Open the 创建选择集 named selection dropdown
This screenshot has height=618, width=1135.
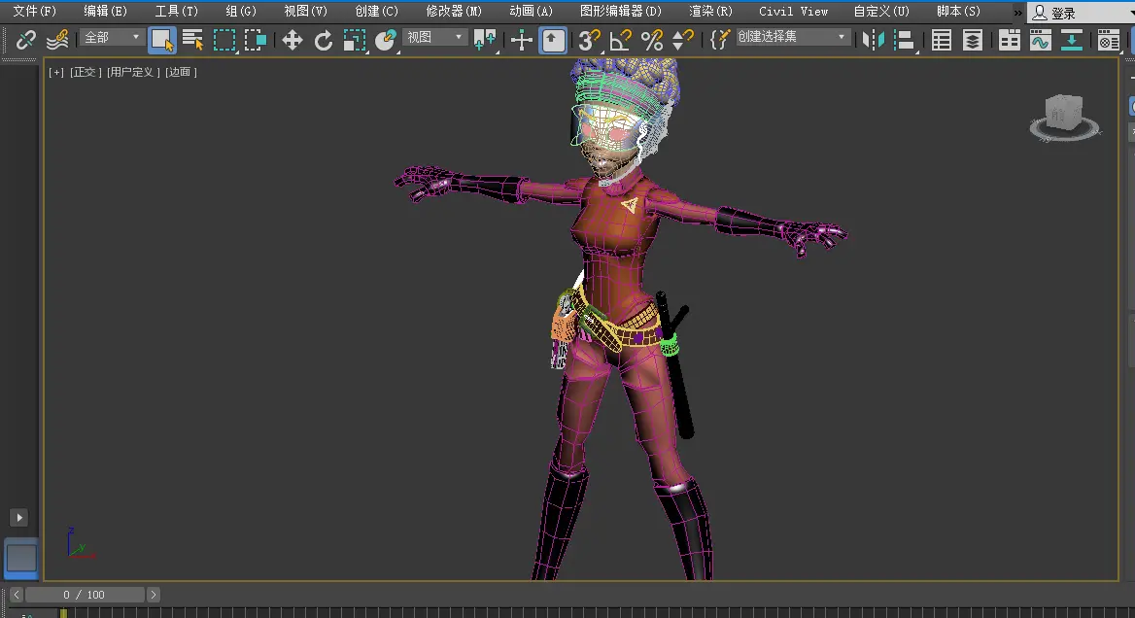[791, 37]
